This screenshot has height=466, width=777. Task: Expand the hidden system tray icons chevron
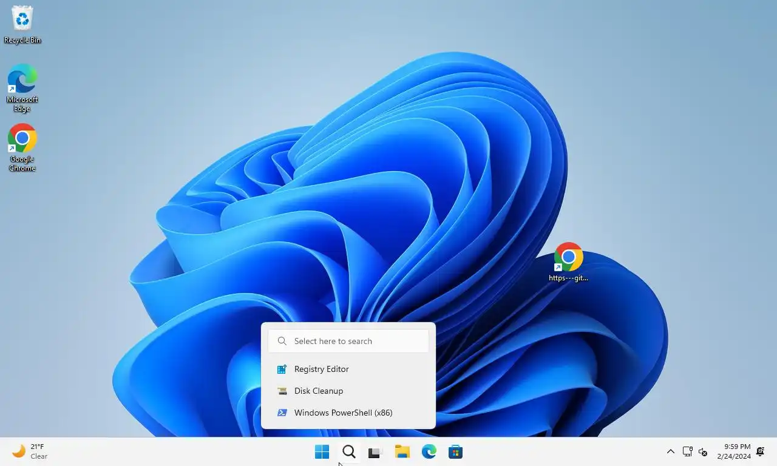tap(671, 451)
